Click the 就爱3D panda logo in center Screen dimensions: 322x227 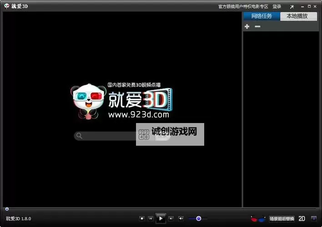[121, 101]
